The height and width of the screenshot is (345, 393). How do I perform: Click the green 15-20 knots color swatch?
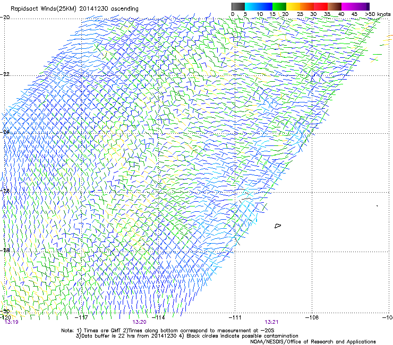[x=279, y=6]
